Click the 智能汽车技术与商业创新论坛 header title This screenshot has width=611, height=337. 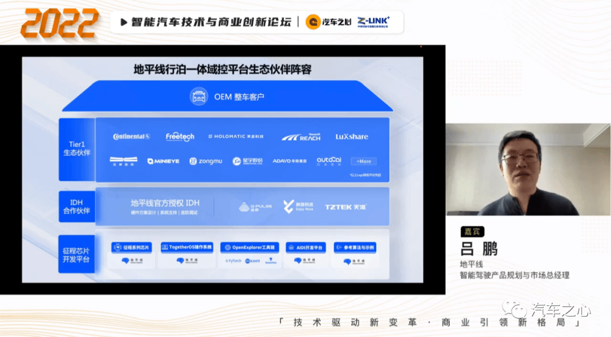click(x=211, y=22)
